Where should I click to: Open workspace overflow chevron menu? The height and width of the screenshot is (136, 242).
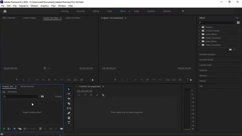pos(183,11)
